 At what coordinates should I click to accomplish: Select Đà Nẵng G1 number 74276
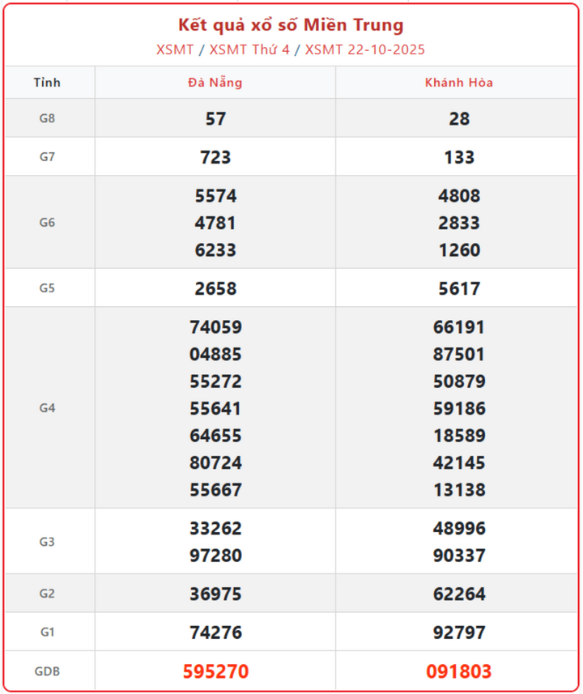point(215,632)
